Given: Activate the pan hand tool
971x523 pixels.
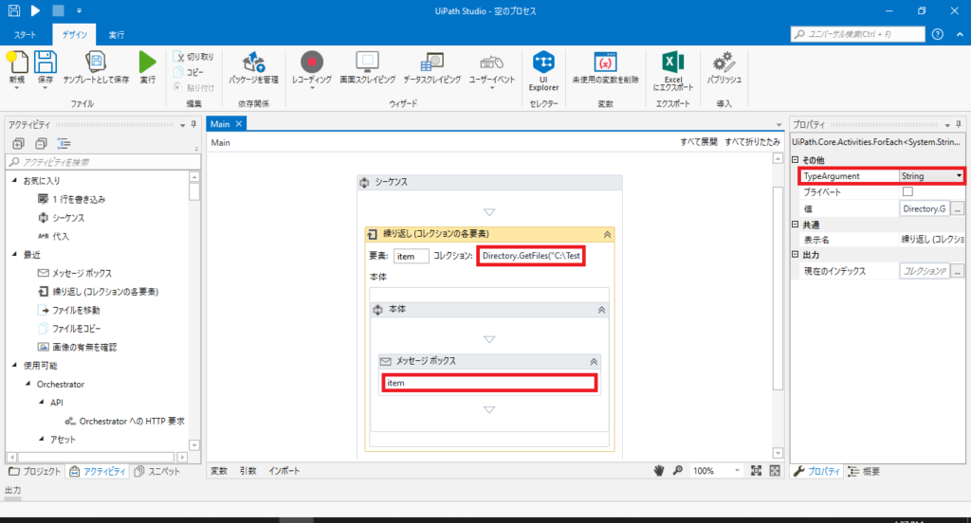Looking at the screenshot, I should tap(659, 471).
